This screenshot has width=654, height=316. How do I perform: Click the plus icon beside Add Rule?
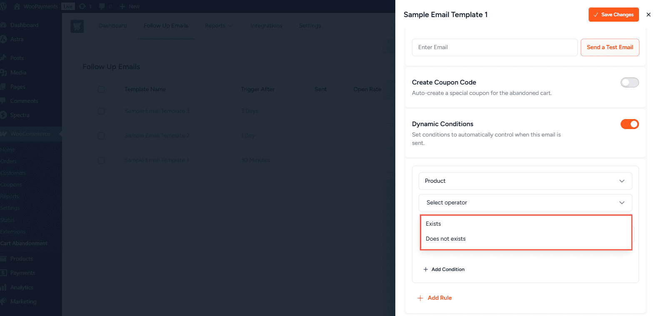tap(420, 298)
